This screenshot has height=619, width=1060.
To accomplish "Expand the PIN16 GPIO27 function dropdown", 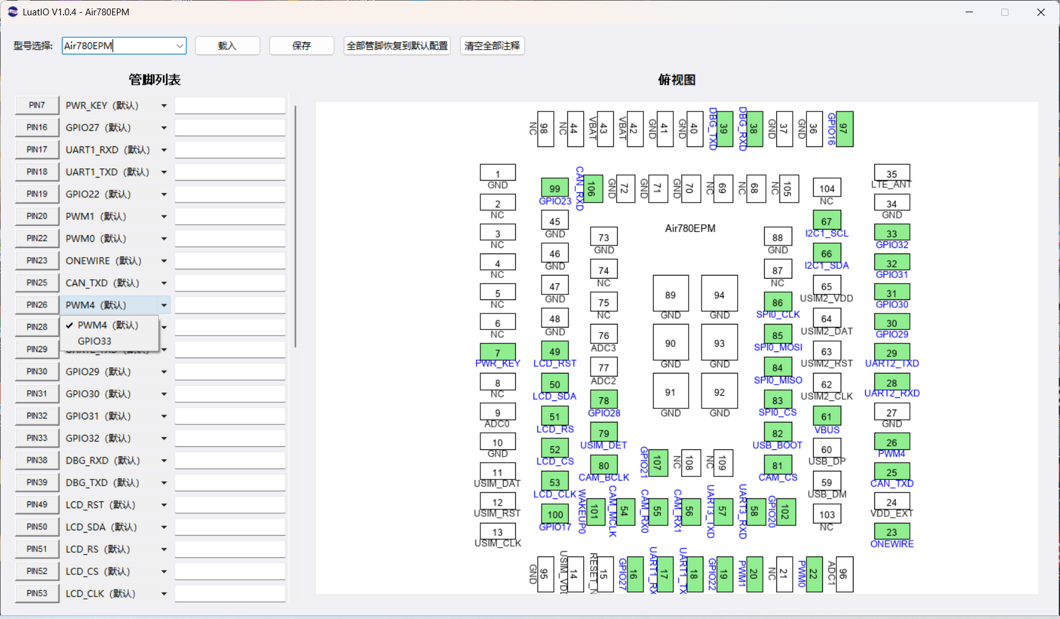I will click(x=164, y=127).
